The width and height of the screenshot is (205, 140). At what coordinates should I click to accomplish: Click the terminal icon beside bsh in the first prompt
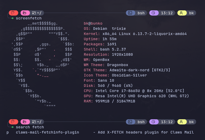(x=131, y=13)
